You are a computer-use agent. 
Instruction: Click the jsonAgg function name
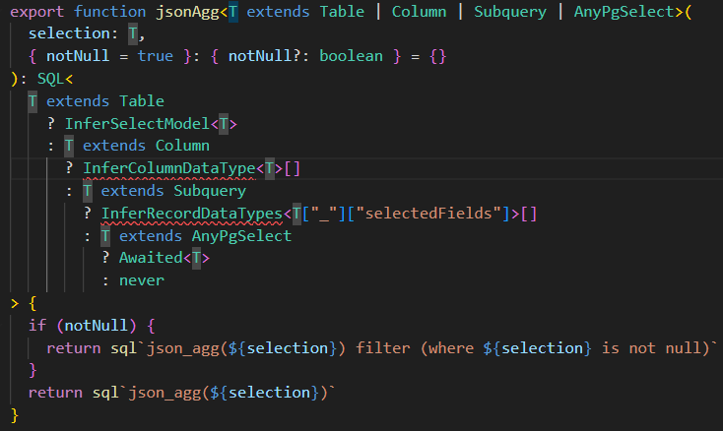point(188,12)
